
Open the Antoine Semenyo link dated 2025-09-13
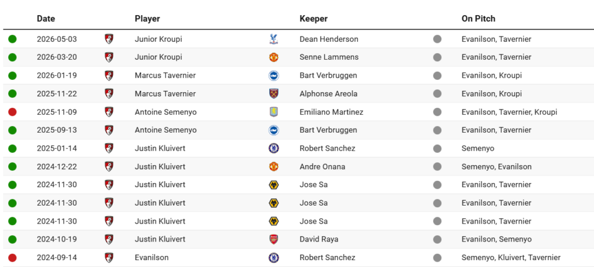click(x=165, y=130)
